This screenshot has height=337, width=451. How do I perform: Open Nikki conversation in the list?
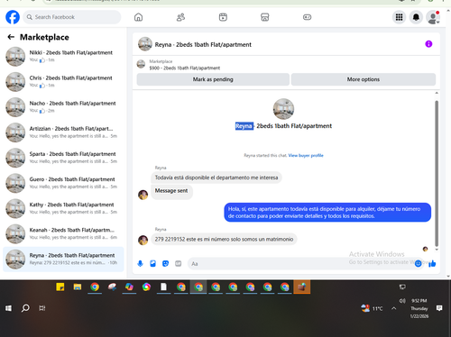pyautogui.click(x=63, y=56)
